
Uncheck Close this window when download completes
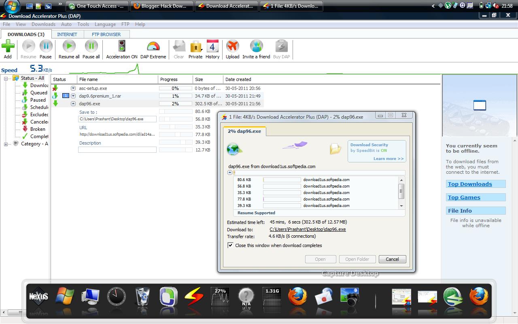click(x=230, y=245)
